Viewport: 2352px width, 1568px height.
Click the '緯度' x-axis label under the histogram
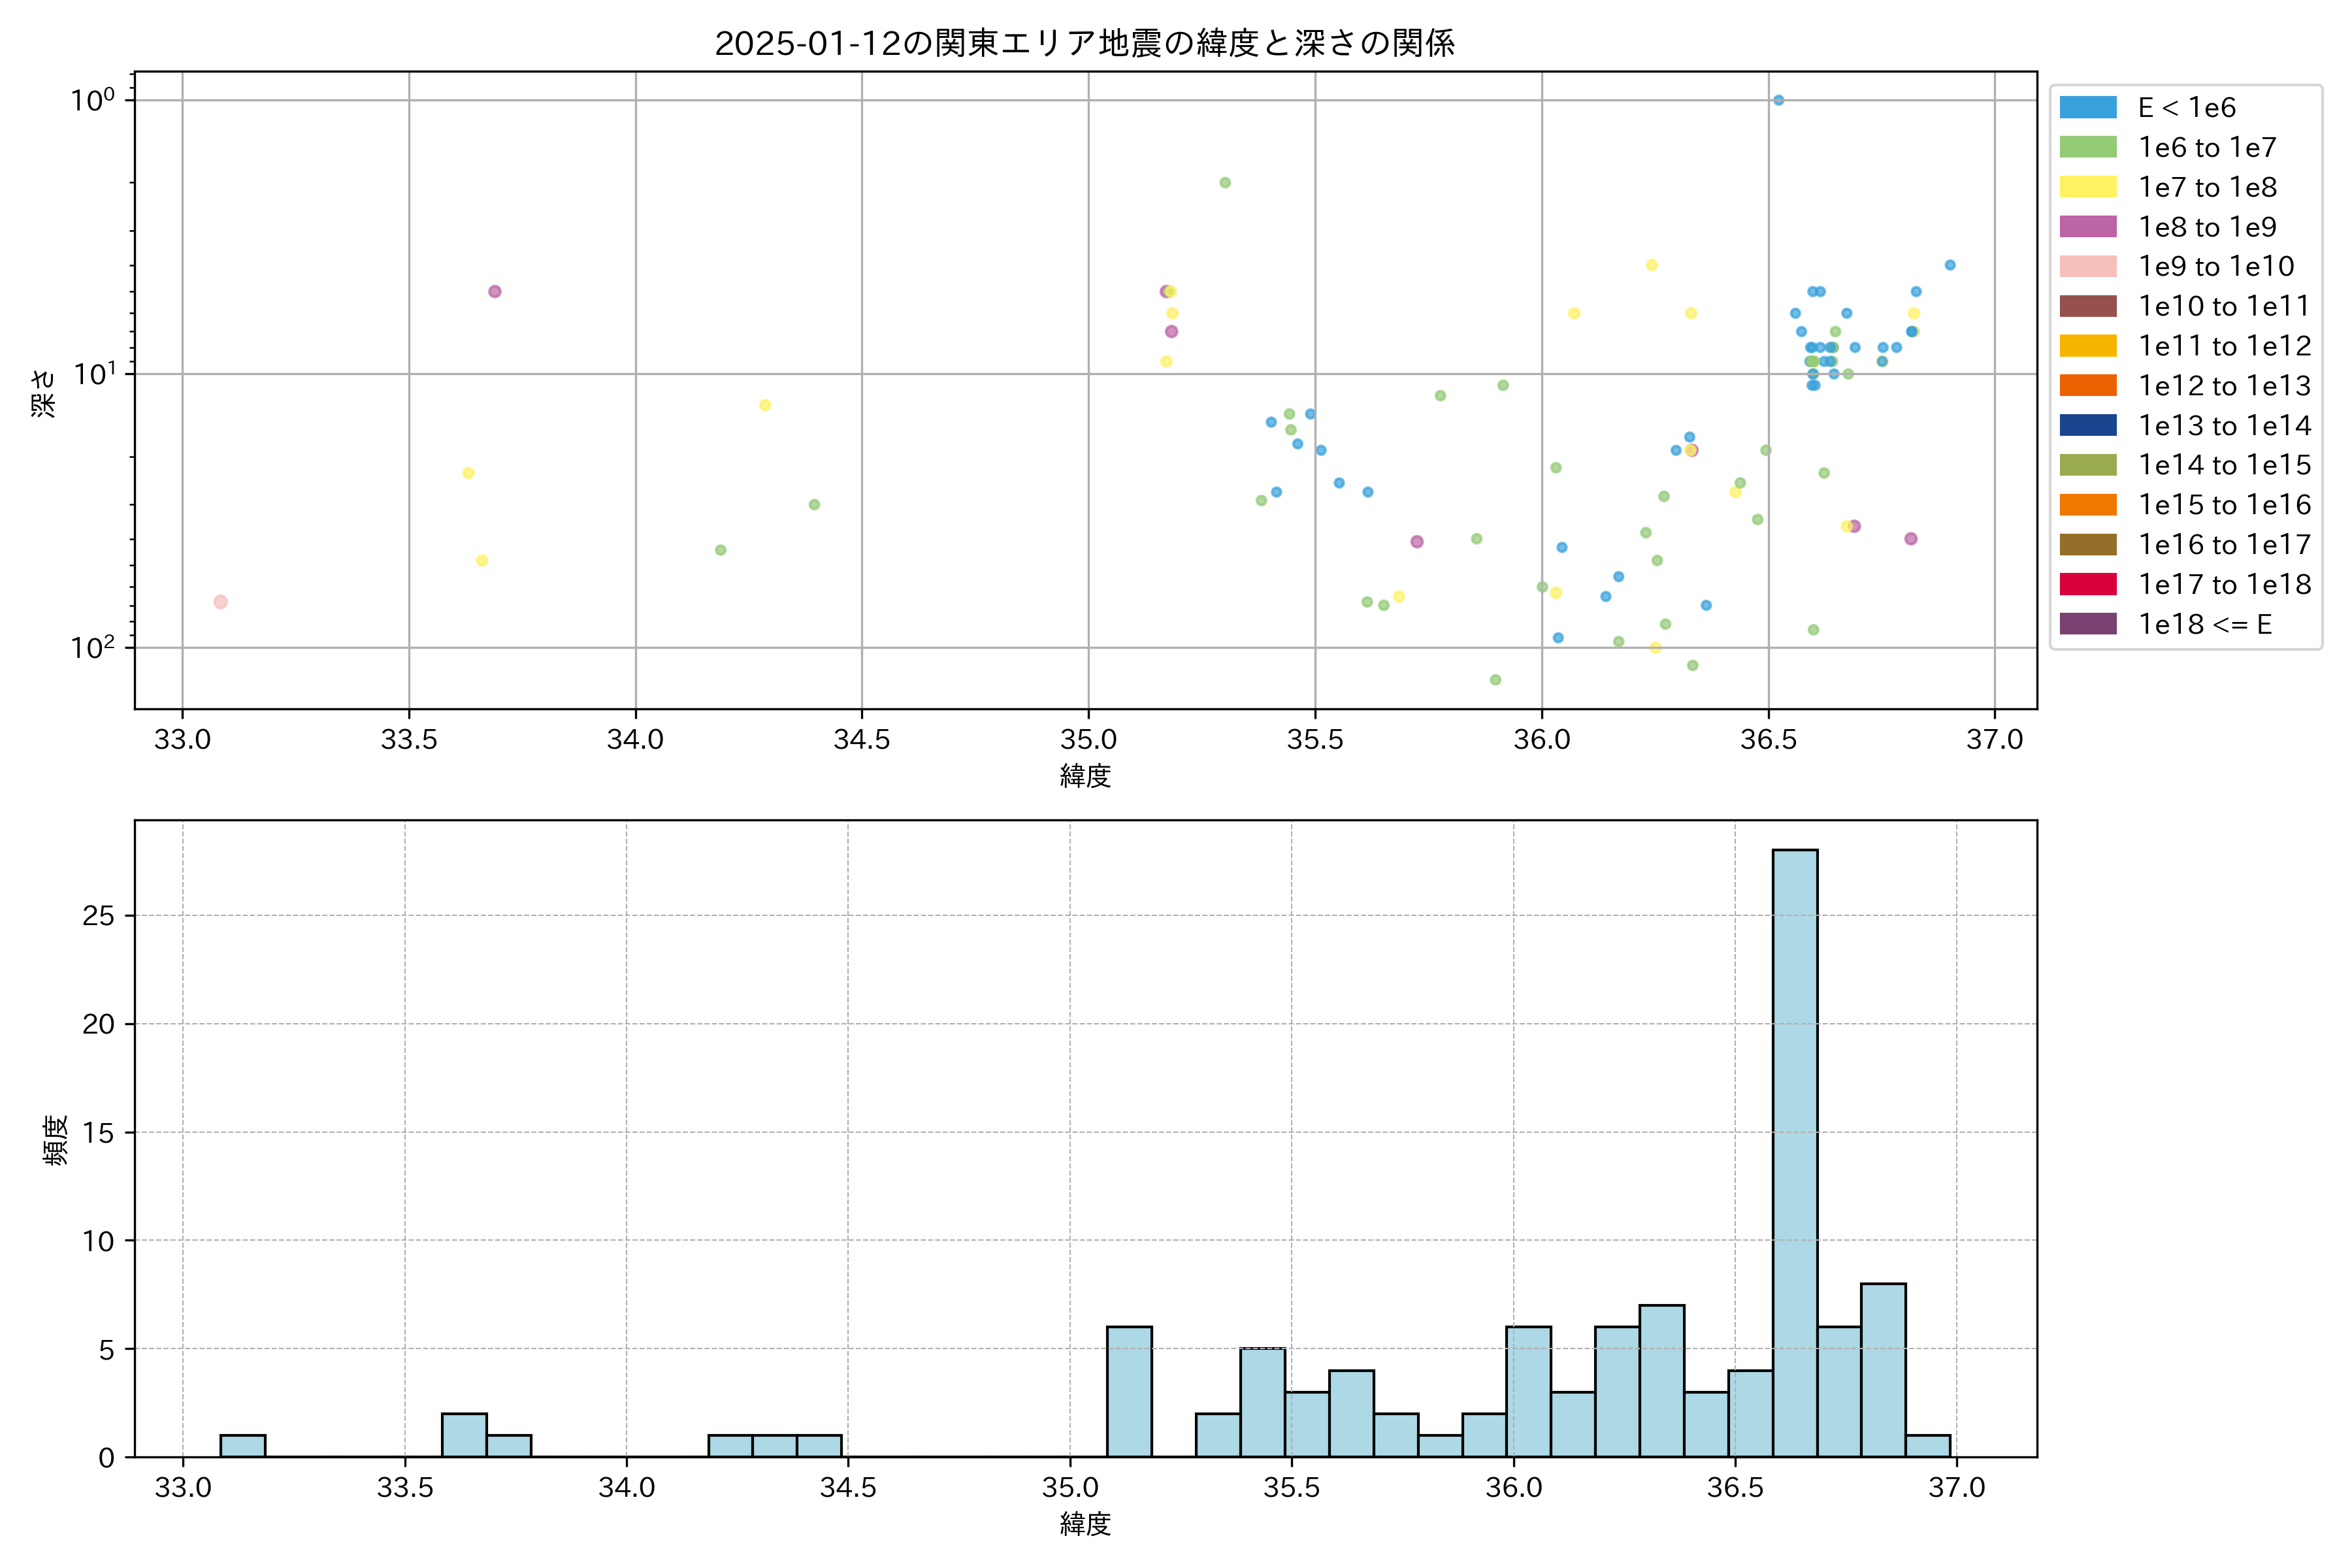[x=1085, y=1524]
